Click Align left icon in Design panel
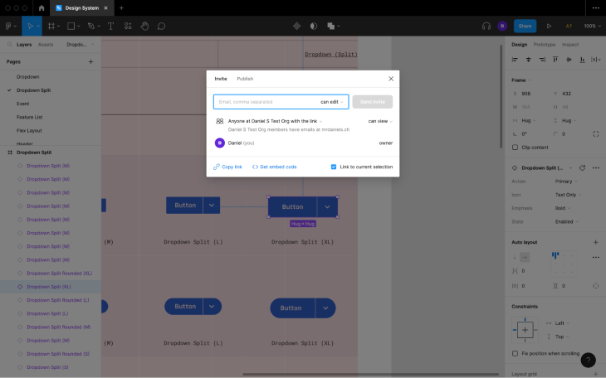Viewport: 606px width, 378px height. pyautogui.click(x=515, y=60)
